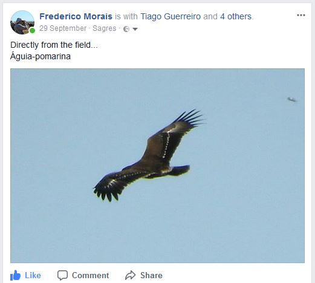This screenshot has width=315, height=283.
Task: Open Frederico Morais profile picture
Action: 22,22
